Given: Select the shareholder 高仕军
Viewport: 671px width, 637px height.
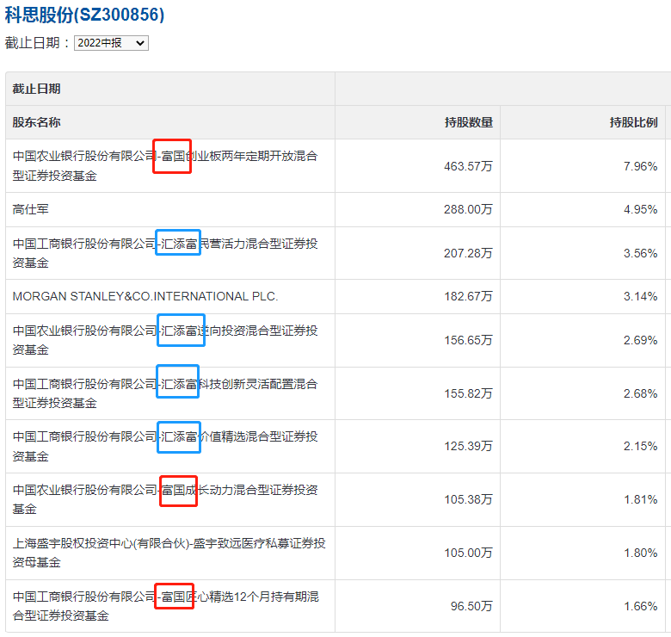Looking at the screenshot, I should [x=30, y=209].
